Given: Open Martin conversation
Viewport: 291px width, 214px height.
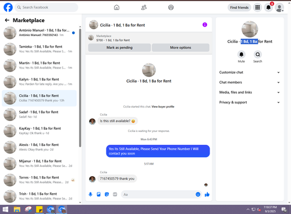Looking at the screenshot, I should (x=39, y=65).
